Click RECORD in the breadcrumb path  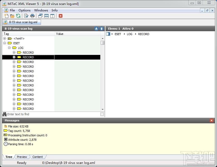pos(144,34)
